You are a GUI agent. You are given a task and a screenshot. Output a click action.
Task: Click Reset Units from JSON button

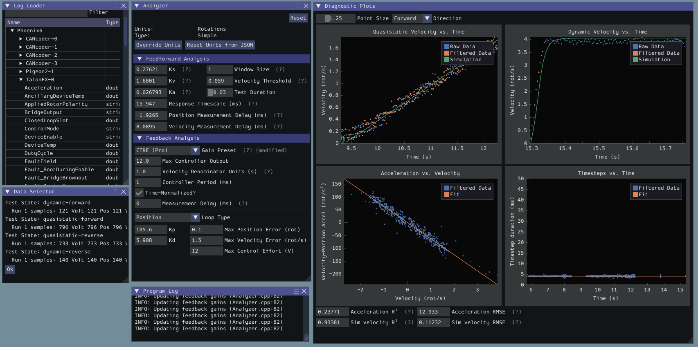[x=220, y=45]
